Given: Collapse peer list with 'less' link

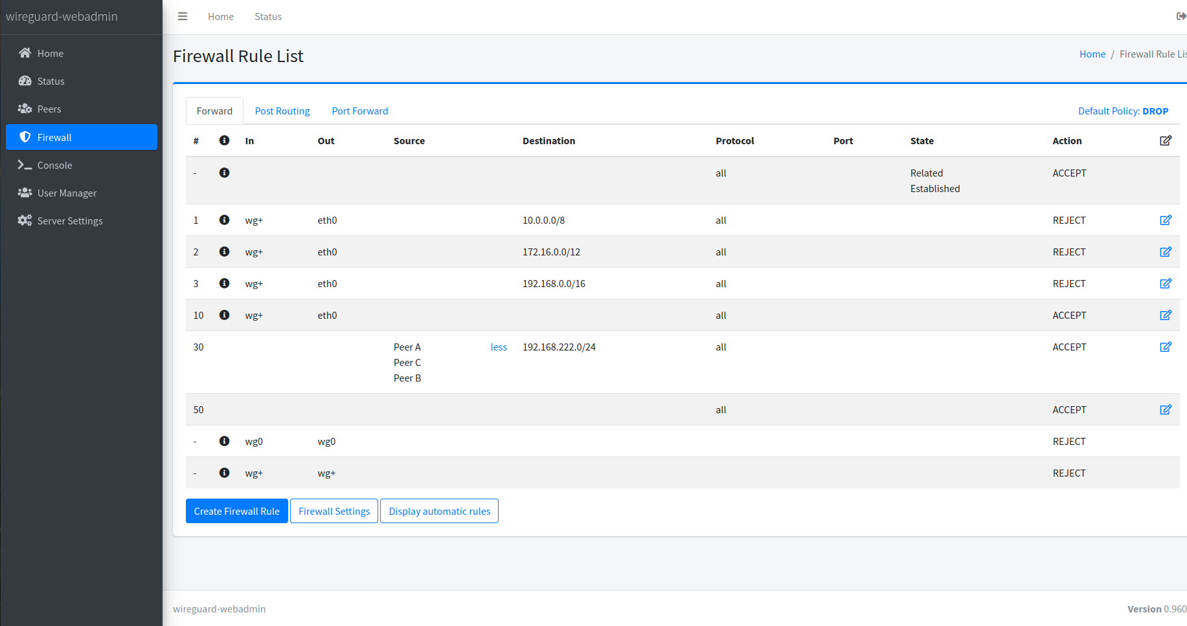Looking at the screenshot, I should pyautogui.click(x=499, y=347).
